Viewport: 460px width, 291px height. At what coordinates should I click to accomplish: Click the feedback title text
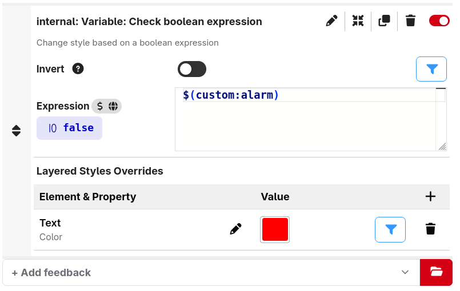pos(149,22)
